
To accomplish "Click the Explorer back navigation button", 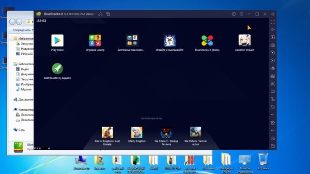I will [13, 21].
